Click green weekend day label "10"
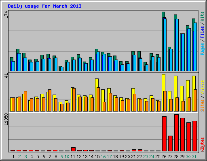The width and height of the screenshot is (207, 161). (67, 157)
